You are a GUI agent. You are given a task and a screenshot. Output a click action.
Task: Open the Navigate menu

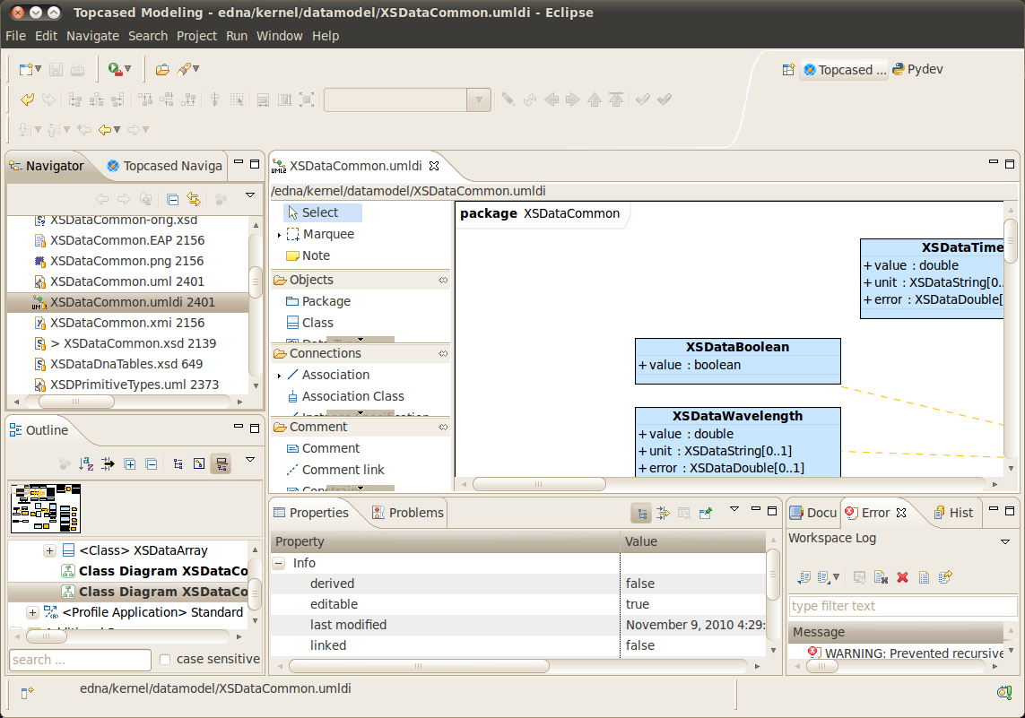(93, 36)
